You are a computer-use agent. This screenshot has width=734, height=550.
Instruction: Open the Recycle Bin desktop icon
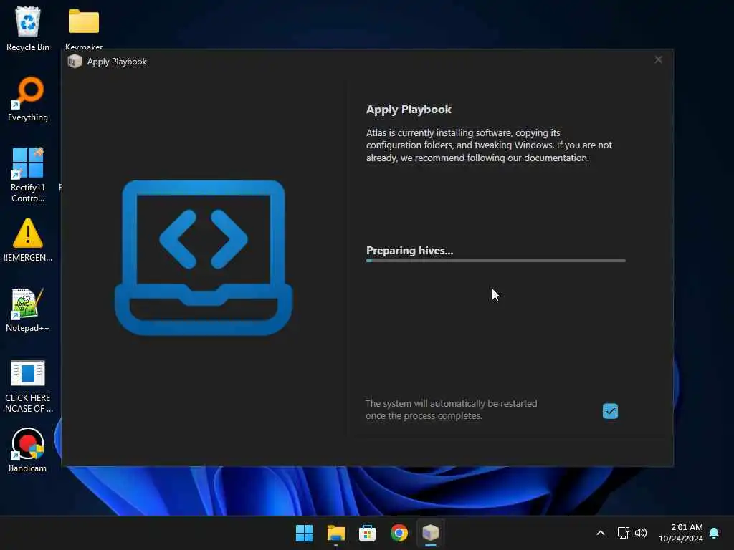click(x=28, y=29)
